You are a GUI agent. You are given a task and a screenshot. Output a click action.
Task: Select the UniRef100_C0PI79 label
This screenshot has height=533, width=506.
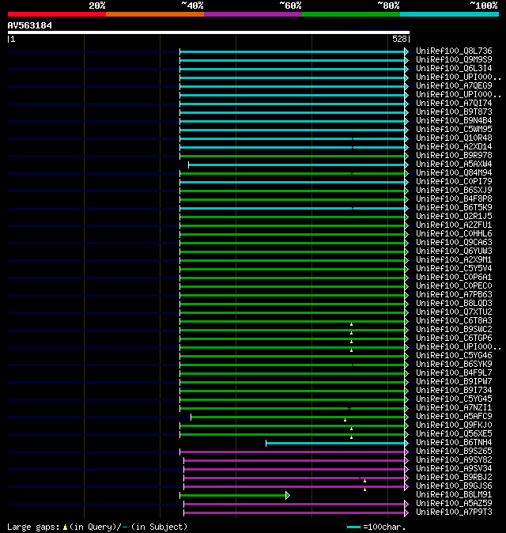[454, 182]
